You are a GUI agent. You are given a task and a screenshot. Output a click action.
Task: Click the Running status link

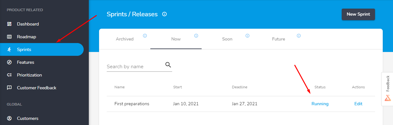pyautogui.click(x=320, y=104)
